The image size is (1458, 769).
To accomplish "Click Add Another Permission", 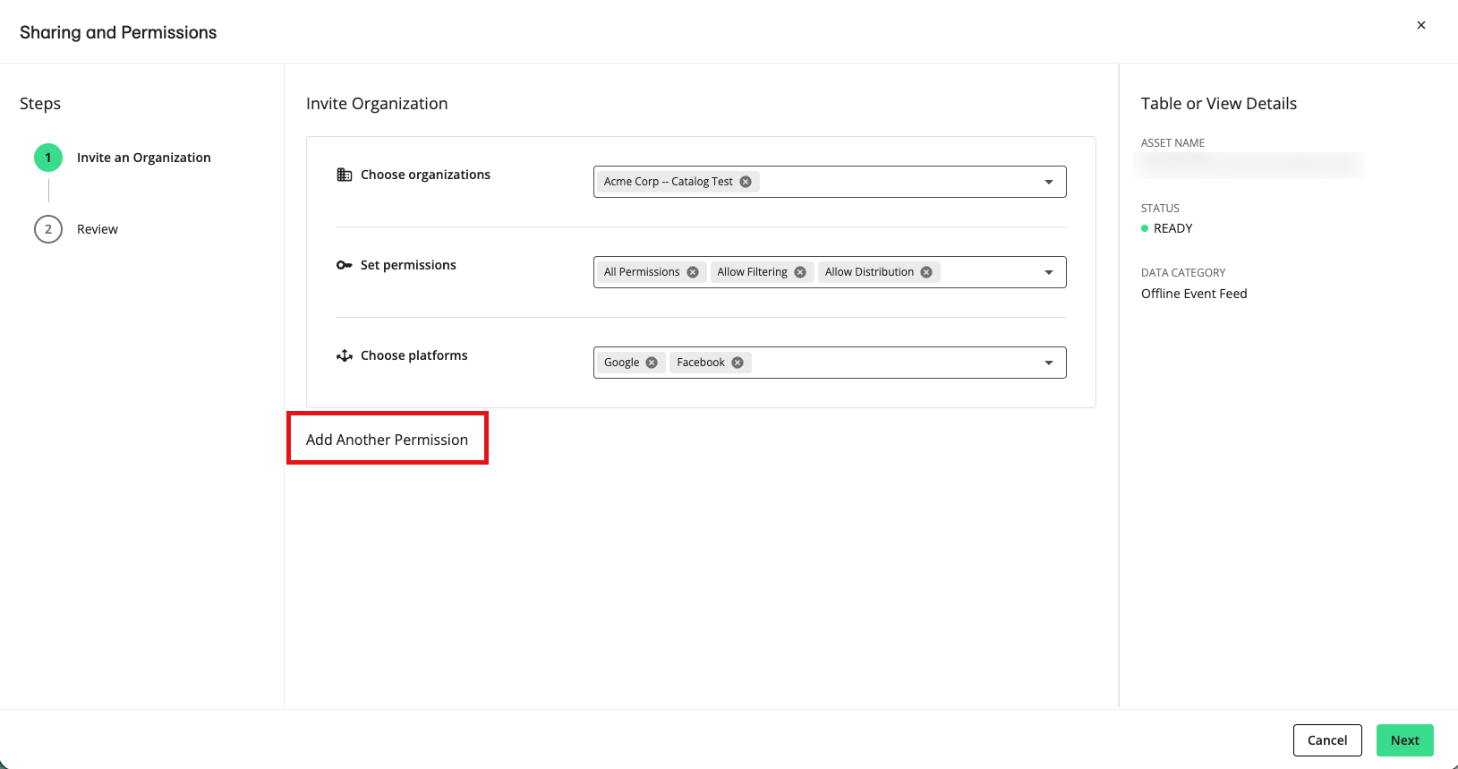I will point(387,440).
